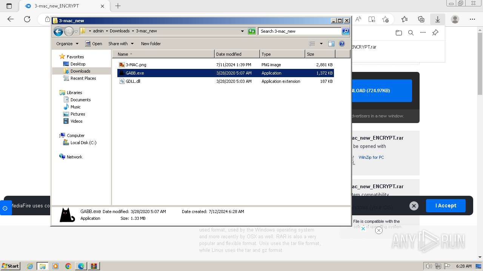The height and width of the screenshot is (271, 483).
Task: Click the Edge downloads toolbar icon
Action: click(x=438, y=19)
